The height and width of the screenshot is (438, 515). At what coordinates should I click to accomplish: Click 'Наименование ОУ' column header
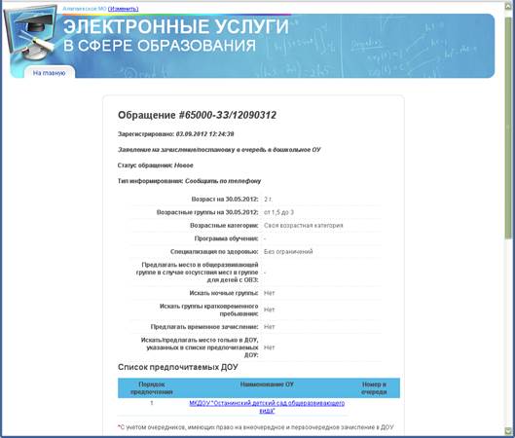pos(267,384)
